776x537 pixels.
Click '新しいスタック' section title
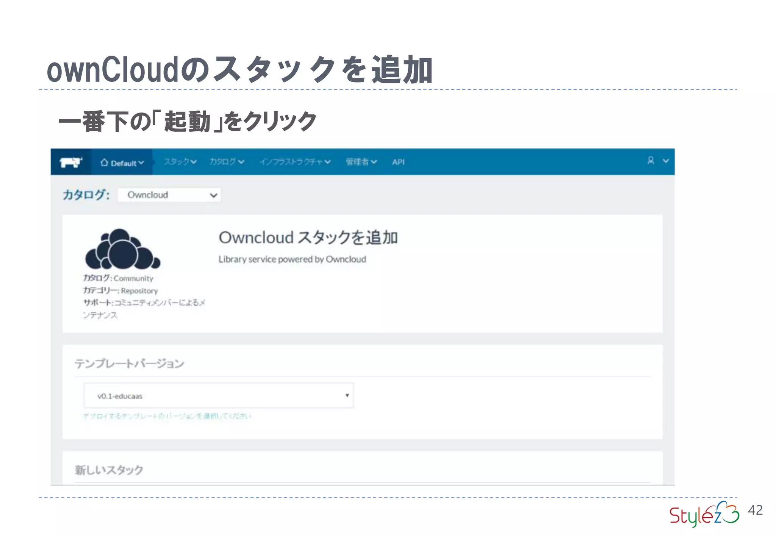[x=109, y=470]
